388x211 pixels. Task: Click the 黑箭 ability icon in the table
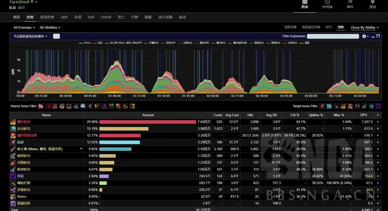point(13,176)
